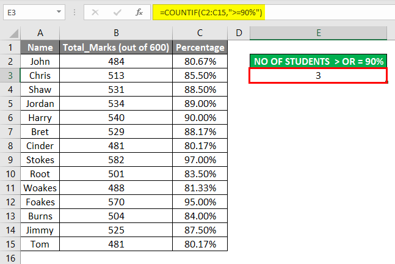The width and height of the screenshot is (395, 264).
Task: Select the marks cell 484
Action: coord(116,61)
